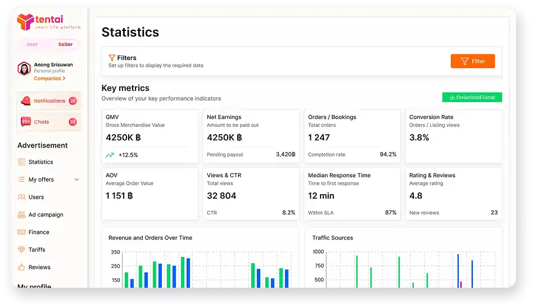Open Statistics in the sidebar
Image resolution: width=533 pixels, height=308 pixels.
tap(41, 162)
